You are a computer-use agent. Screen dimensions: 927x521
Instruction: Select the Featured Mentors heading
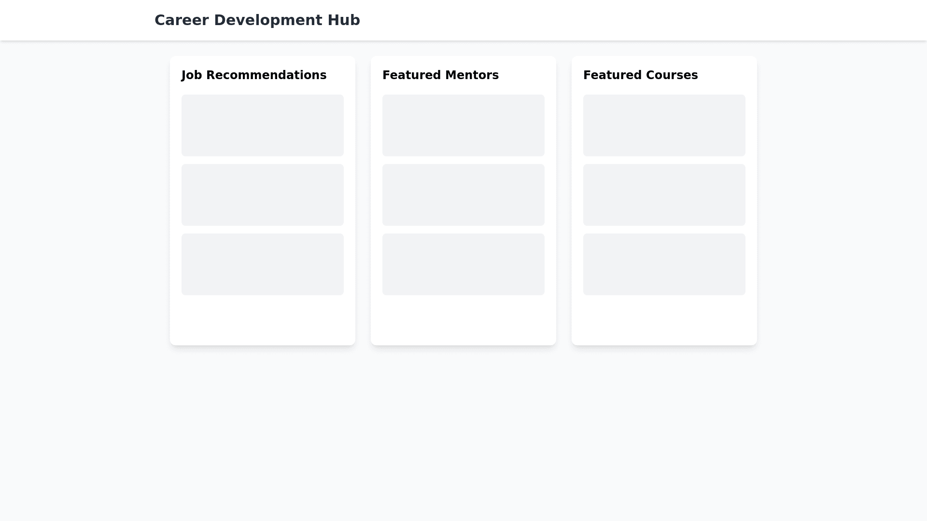point(440,75)
